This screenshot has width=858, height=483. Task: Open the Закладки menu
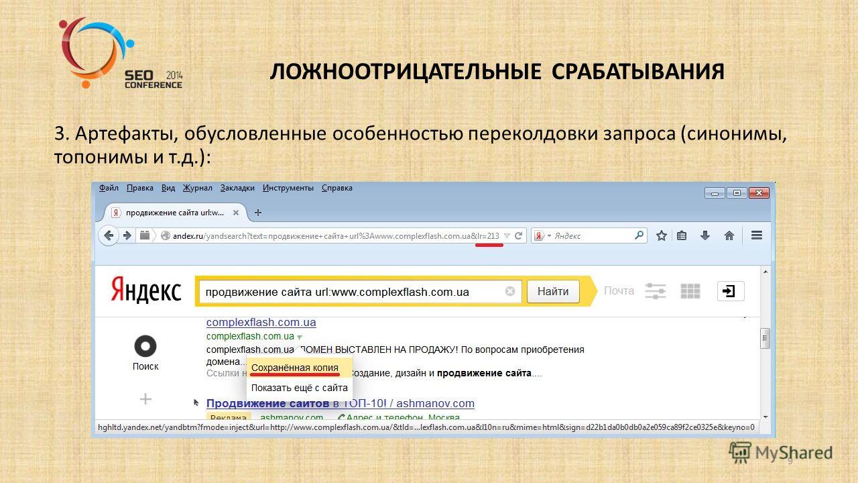(x=237, y=188)
